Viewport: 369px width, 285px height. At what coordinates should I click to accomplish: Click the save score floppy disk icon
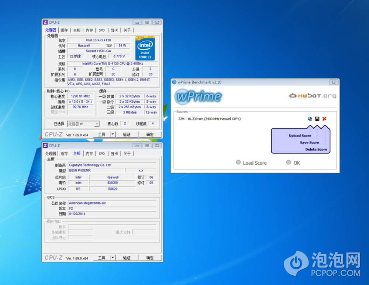317,119
